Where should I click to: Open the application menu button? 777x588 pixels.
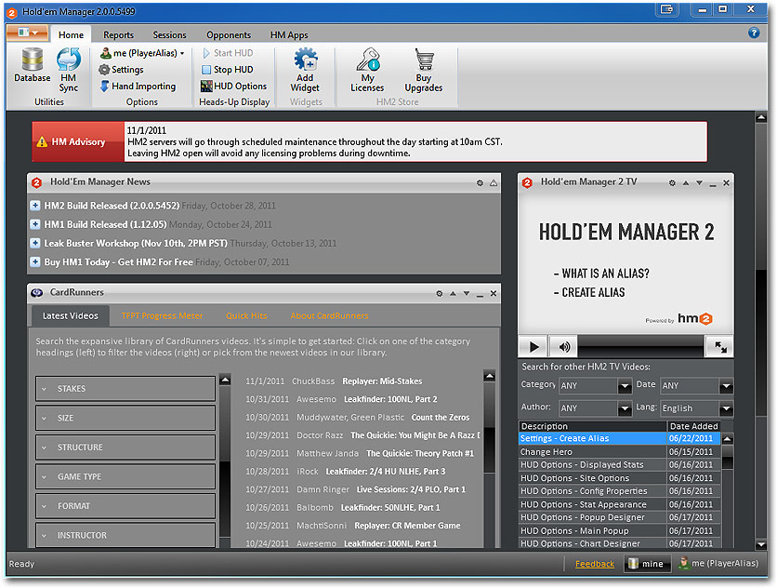(x=28, y=33)
